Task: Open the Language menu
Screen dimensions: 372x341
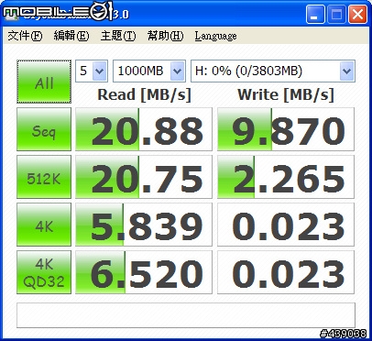Action: (215, 36)
